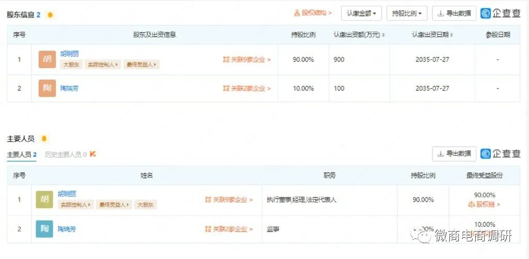The height and width of the screenshot is (259, 529).
Task: Click the olive 胡 avatar in 主要人员 table
Action: [44, 200]
